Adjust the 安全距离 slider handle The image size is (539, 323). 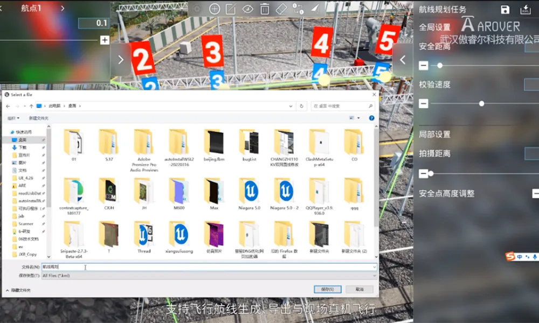(x=440, y=65)
